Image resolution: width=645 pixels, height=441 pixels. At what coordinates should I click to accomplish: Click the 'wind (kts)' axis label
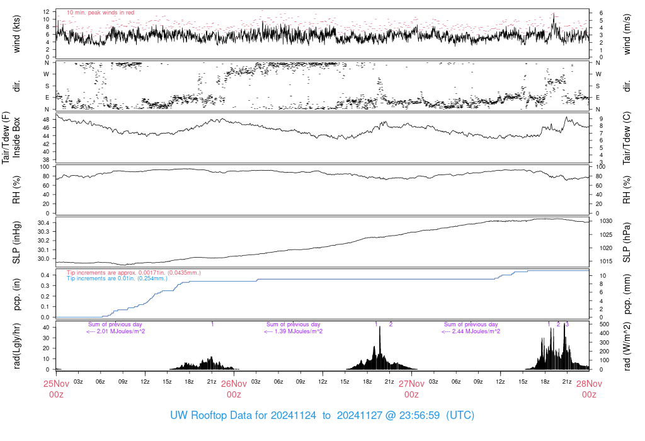tap(16, 34)
